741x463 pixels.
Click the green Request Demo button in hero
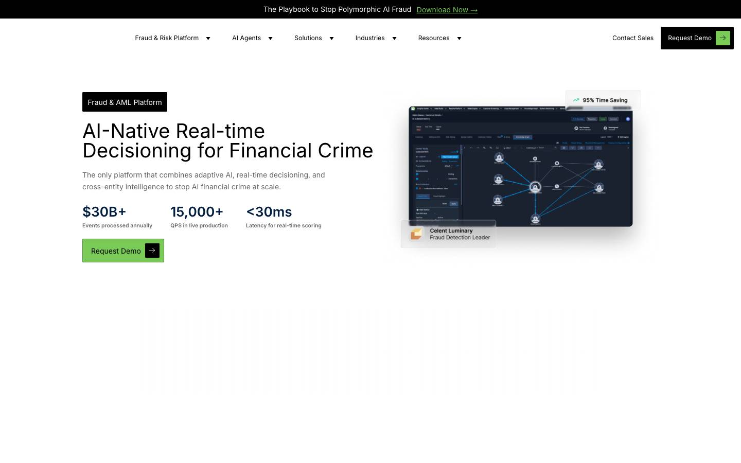(123, 251)
